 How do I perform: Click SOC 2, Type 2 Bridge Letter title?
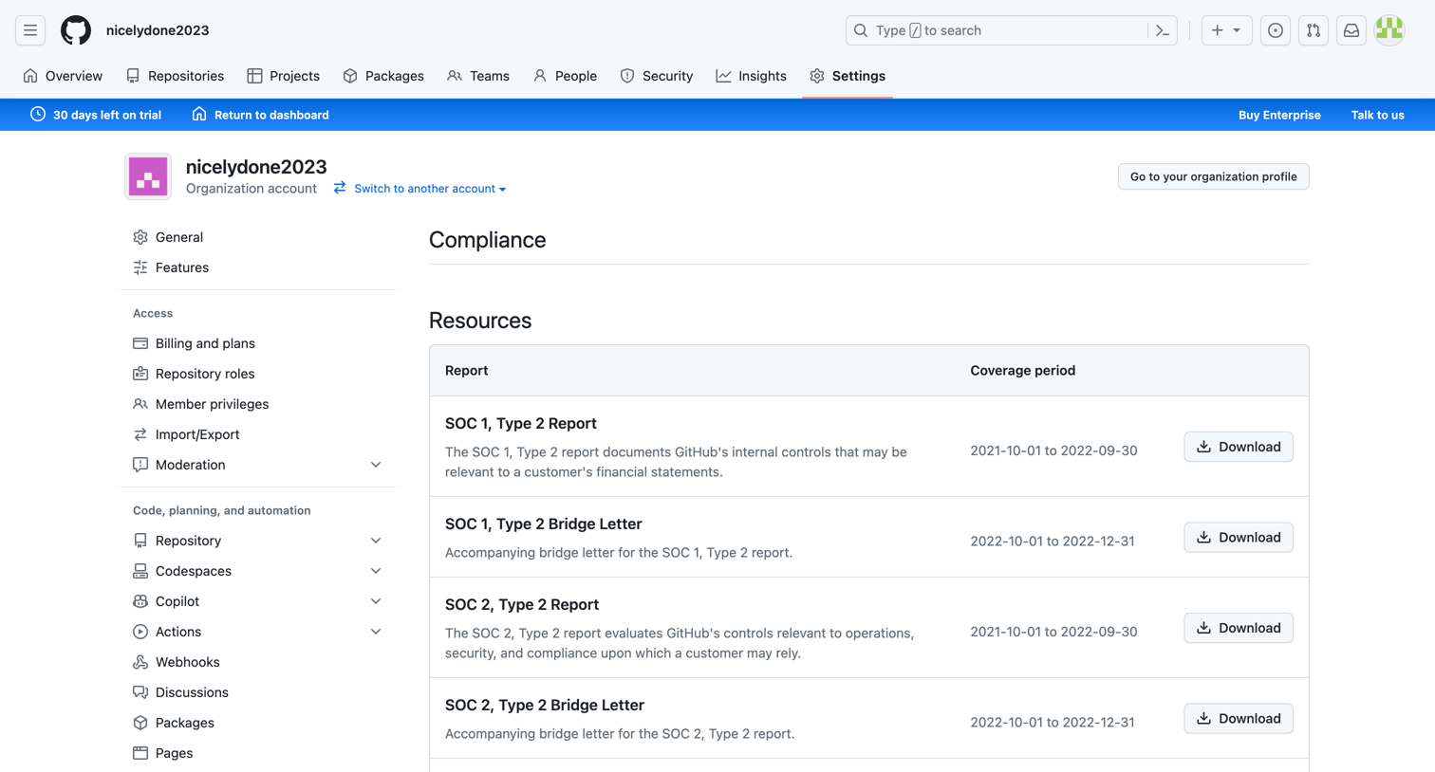tap(545, 706)
